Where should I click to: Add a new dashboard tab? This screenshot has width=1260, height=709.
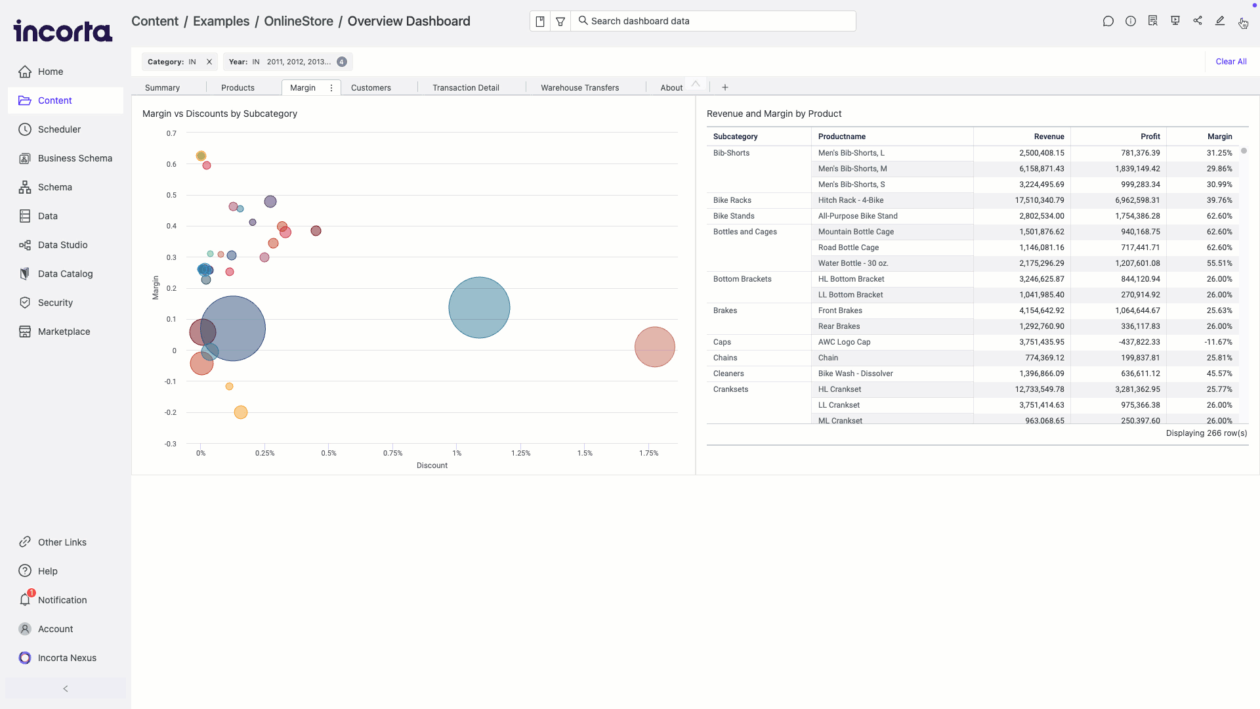click(x=725, y=87)
